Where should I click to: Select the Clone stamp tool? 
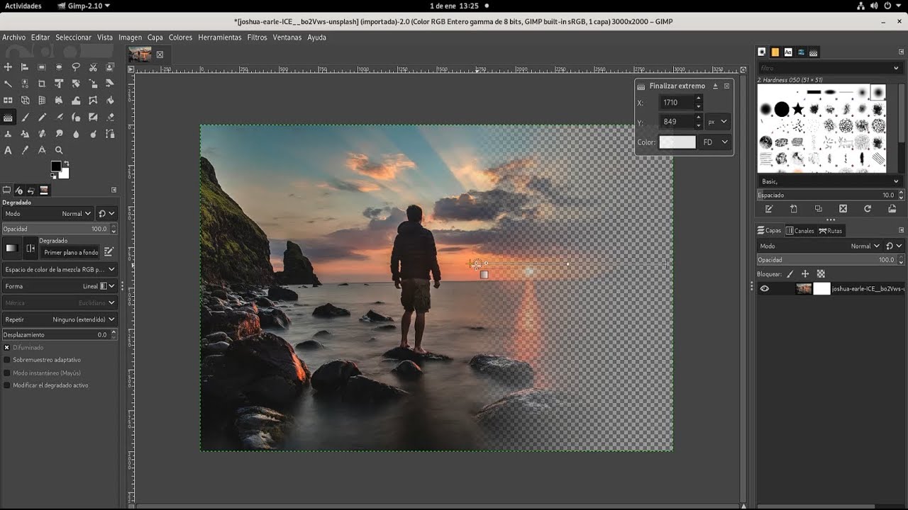click(x=8, y=134)
